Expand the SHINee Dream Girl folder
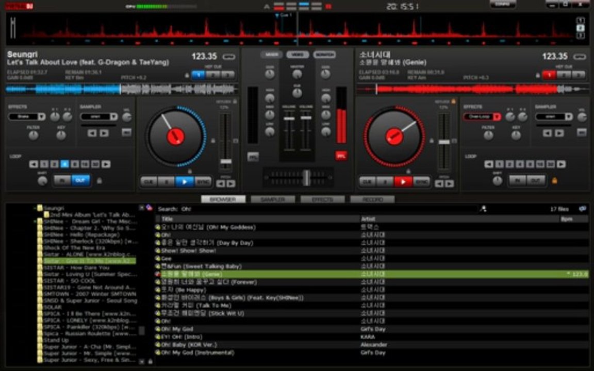Screen dimensions: 594x371 (x=35, y=222)
